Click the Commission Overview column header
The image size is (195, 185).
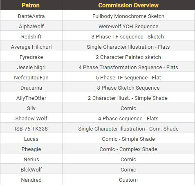tap(128, 5)
